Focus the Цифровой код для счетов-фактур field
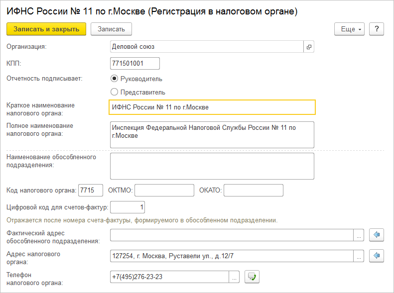The height and width of the screenshot is (293, 394). [x=128, y=206]
